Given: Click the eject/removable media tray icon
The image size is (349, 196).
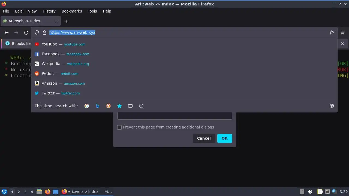Looking at the screenshot, I should (x=302, y=192).
